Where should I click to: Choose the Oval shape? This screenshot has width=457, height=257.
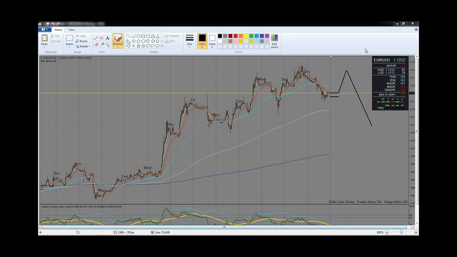[139, 36]
